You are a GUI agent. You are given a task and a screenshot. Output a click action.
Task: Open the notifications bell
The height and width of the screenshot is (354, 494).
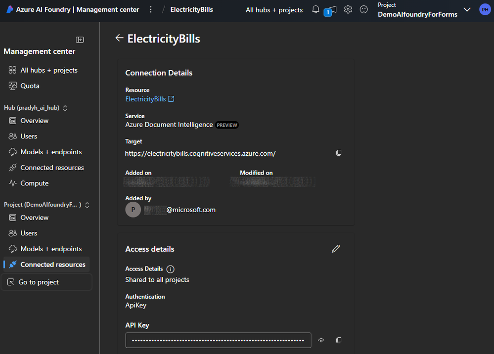tap(315, 9)
